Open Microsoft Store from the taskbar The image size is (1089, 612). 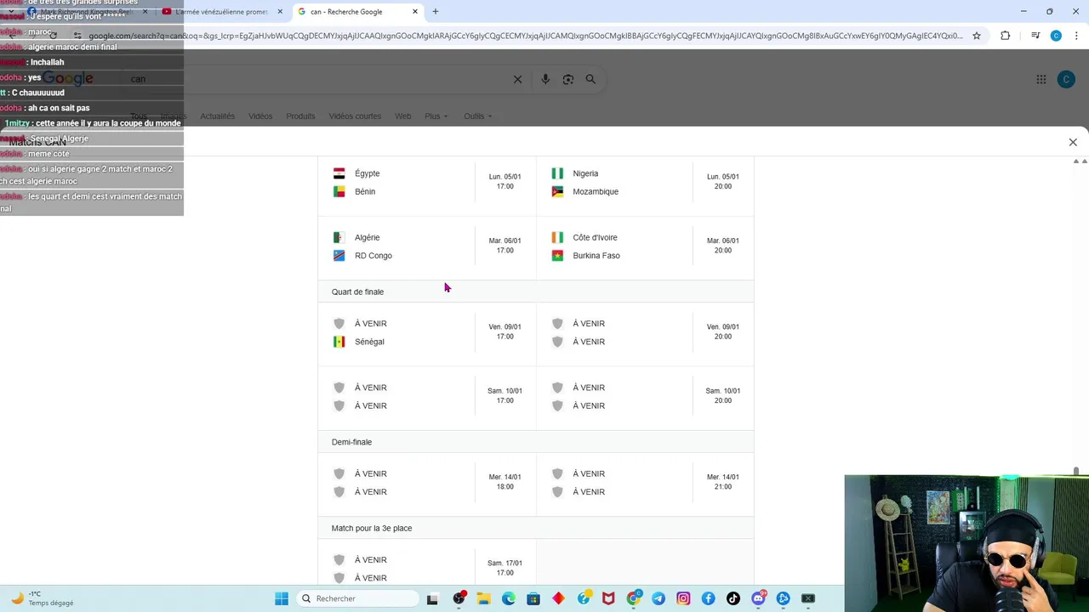click(533, 598)
